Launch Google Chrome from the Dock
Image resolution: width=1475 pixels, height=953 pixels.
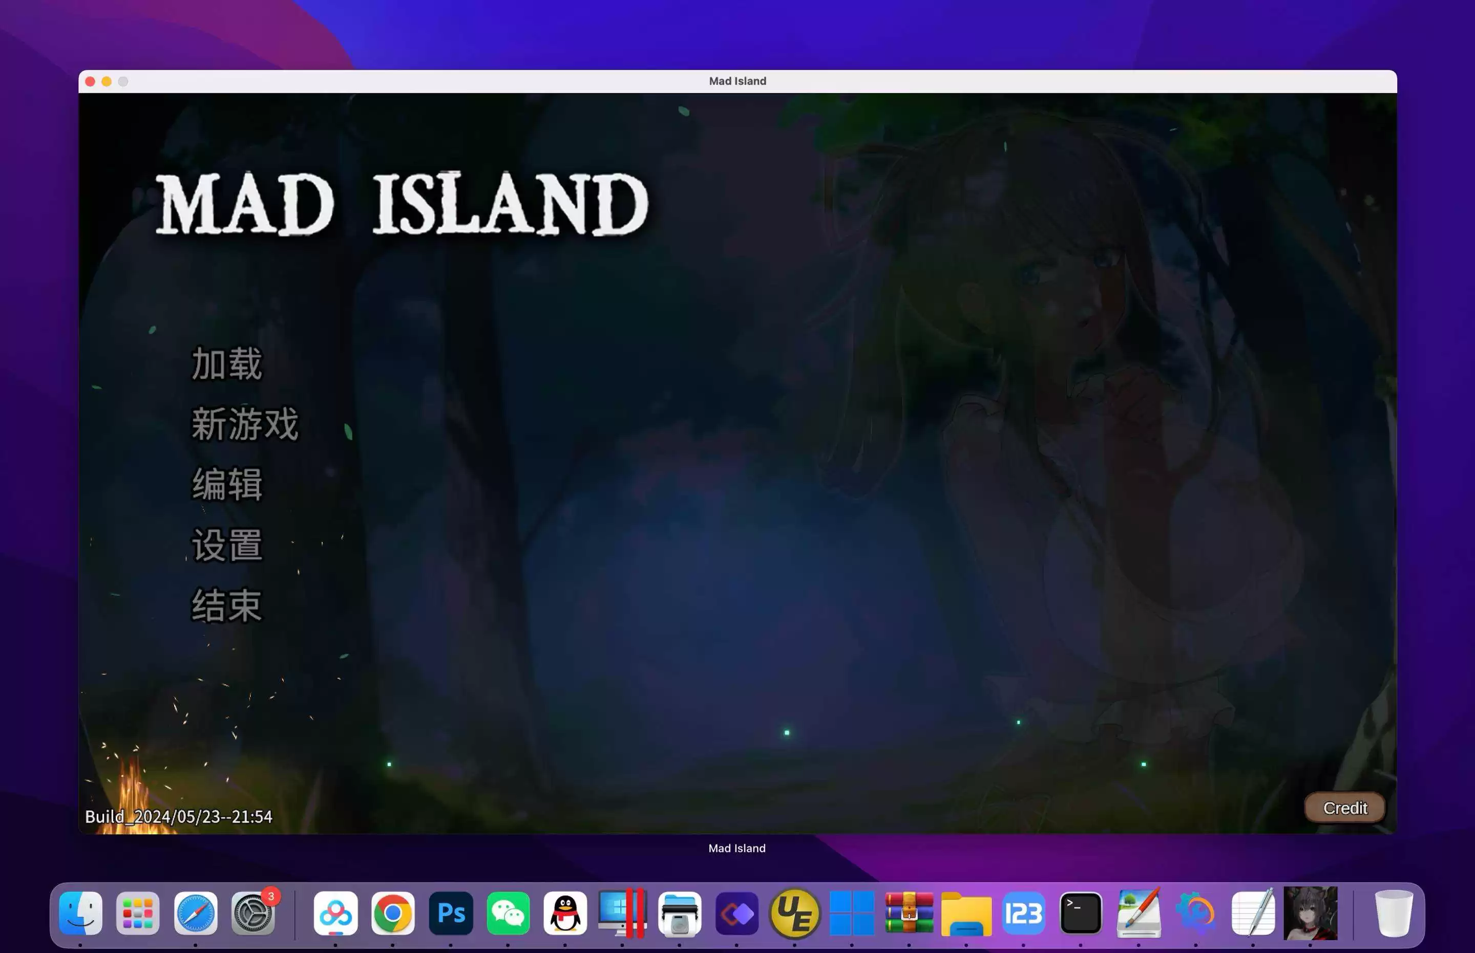[393, 914]
